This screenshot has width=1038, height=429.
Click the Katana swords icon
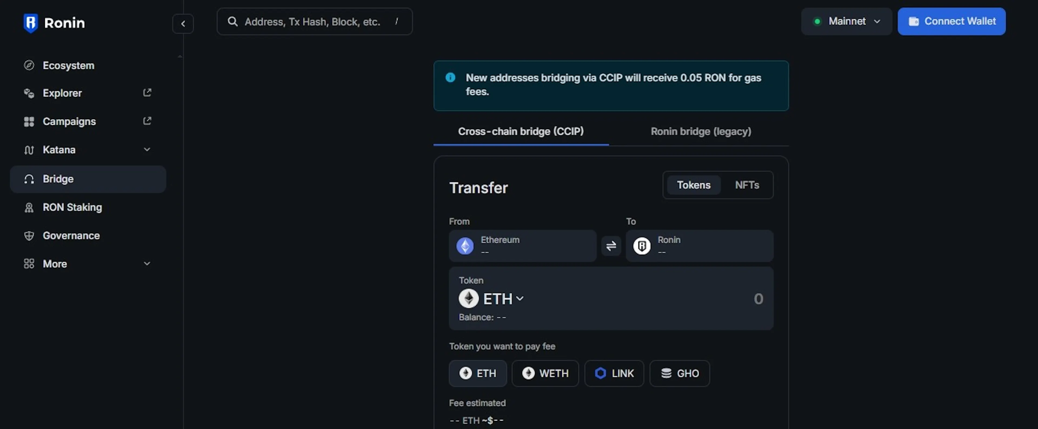pos(29,150)
